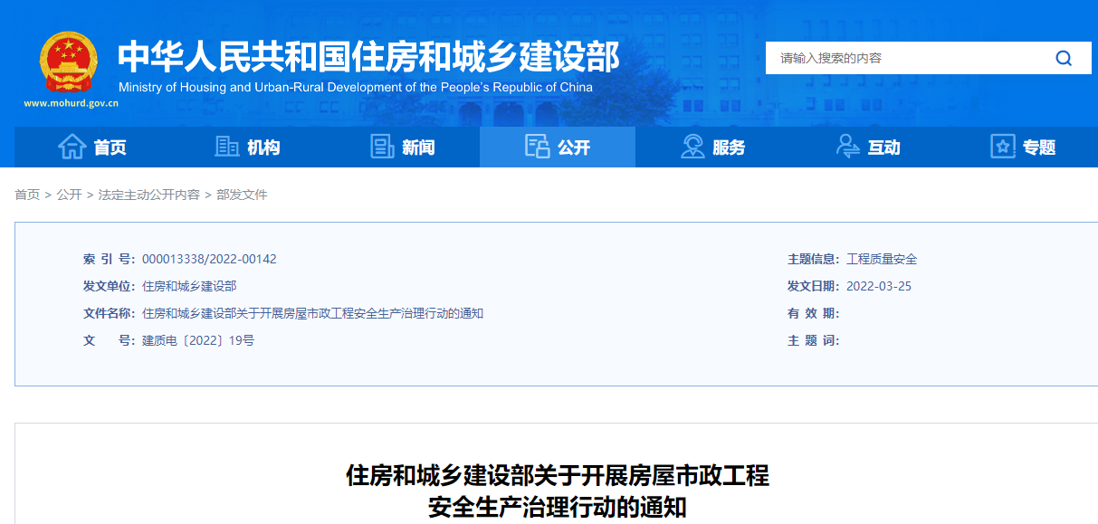Click topic value 工程质量安全
1098x524 pixels.
tap(882, 259)
